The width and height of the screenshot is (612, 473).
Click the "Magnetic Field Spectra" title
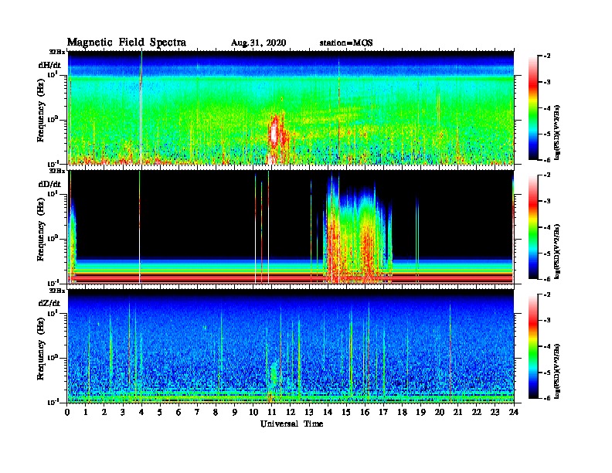click(x=127, y=43)
